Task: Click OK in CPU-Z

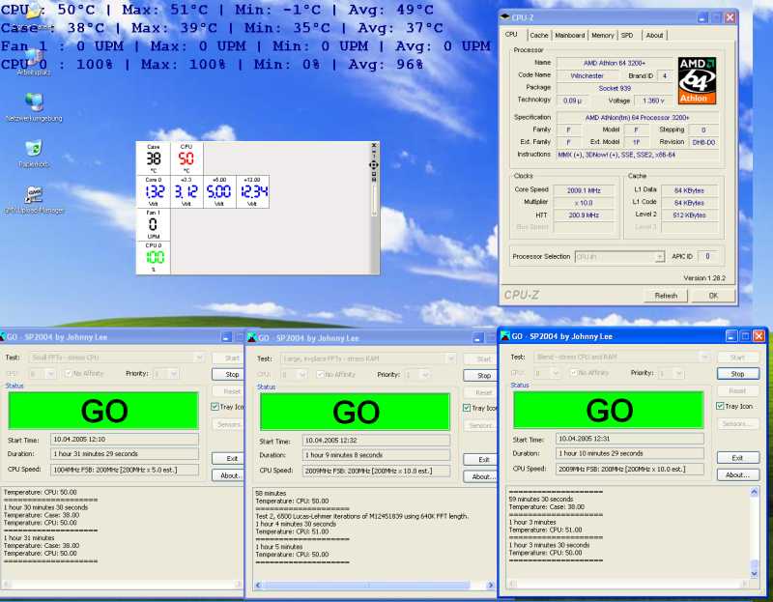Action: click(x=713, y=296)
